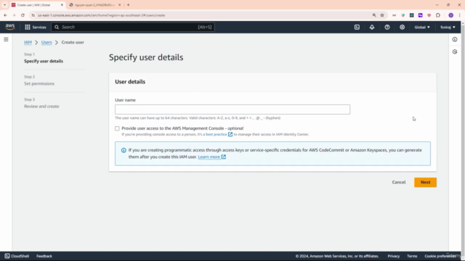Click the Next button

click(x=425, y=182)
